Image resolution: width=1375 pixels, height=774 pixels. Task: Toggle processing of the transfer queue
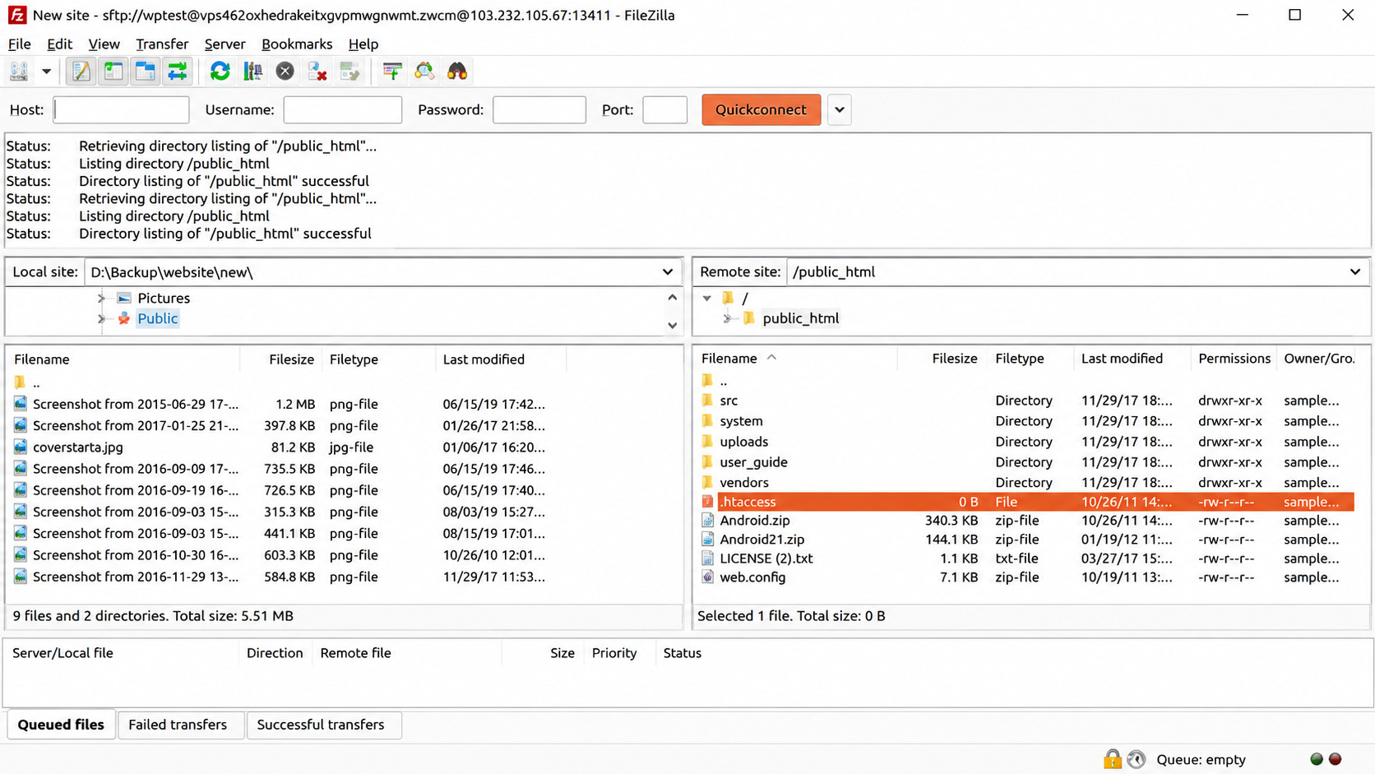pos(252,72)
